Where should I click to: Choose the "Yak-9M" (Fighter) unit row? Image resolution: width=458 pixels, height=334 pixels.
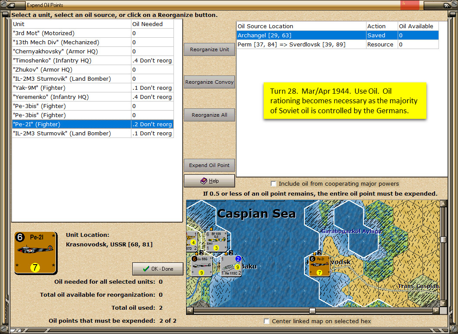[x=92, y=88]
